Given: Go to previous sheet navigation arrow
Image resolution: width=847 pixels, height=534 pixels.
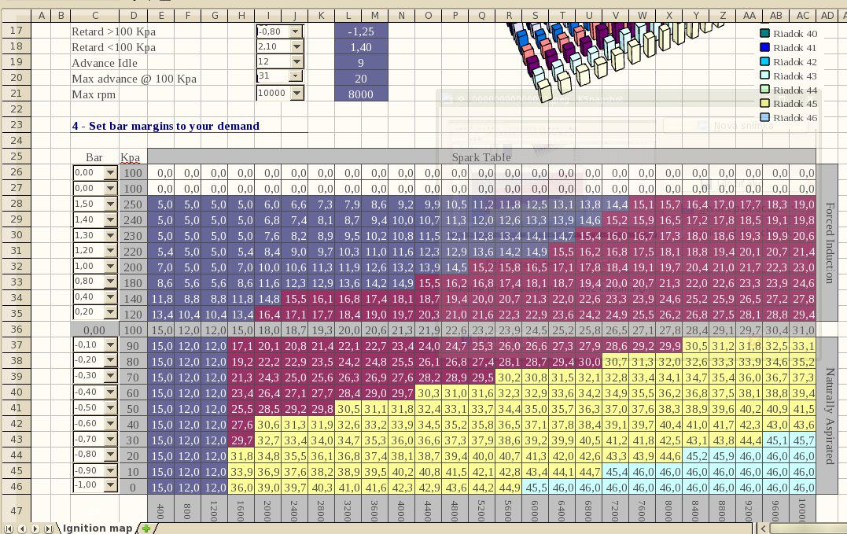Looking at the screenshot, I should point(22,528).
